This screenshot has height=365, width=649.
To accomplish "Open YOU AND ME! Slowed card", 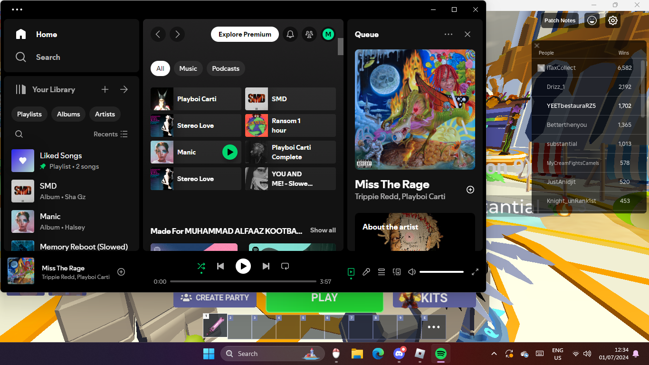I will pos(290,179).
